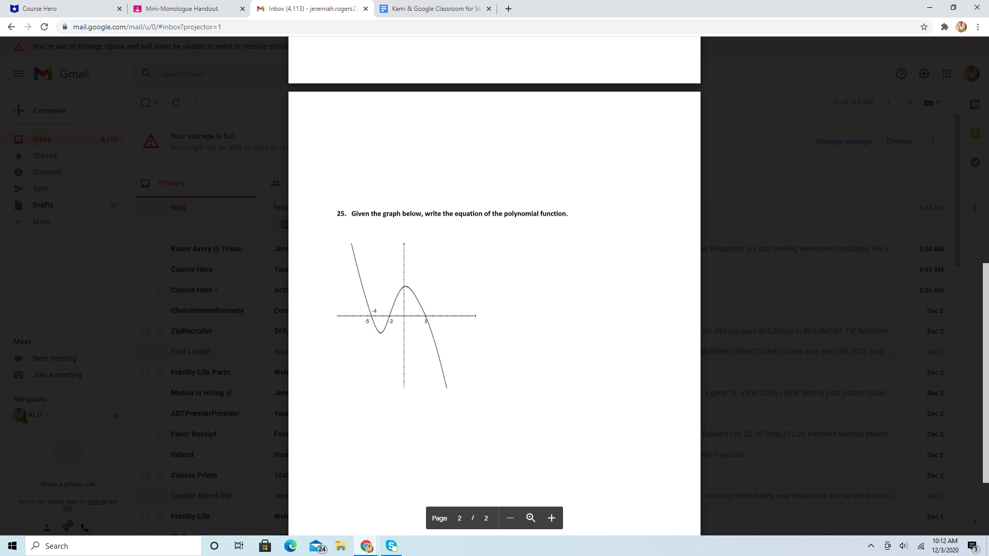Select the ZipRecruiter email checkbox
989x556 pixels.
146,331
